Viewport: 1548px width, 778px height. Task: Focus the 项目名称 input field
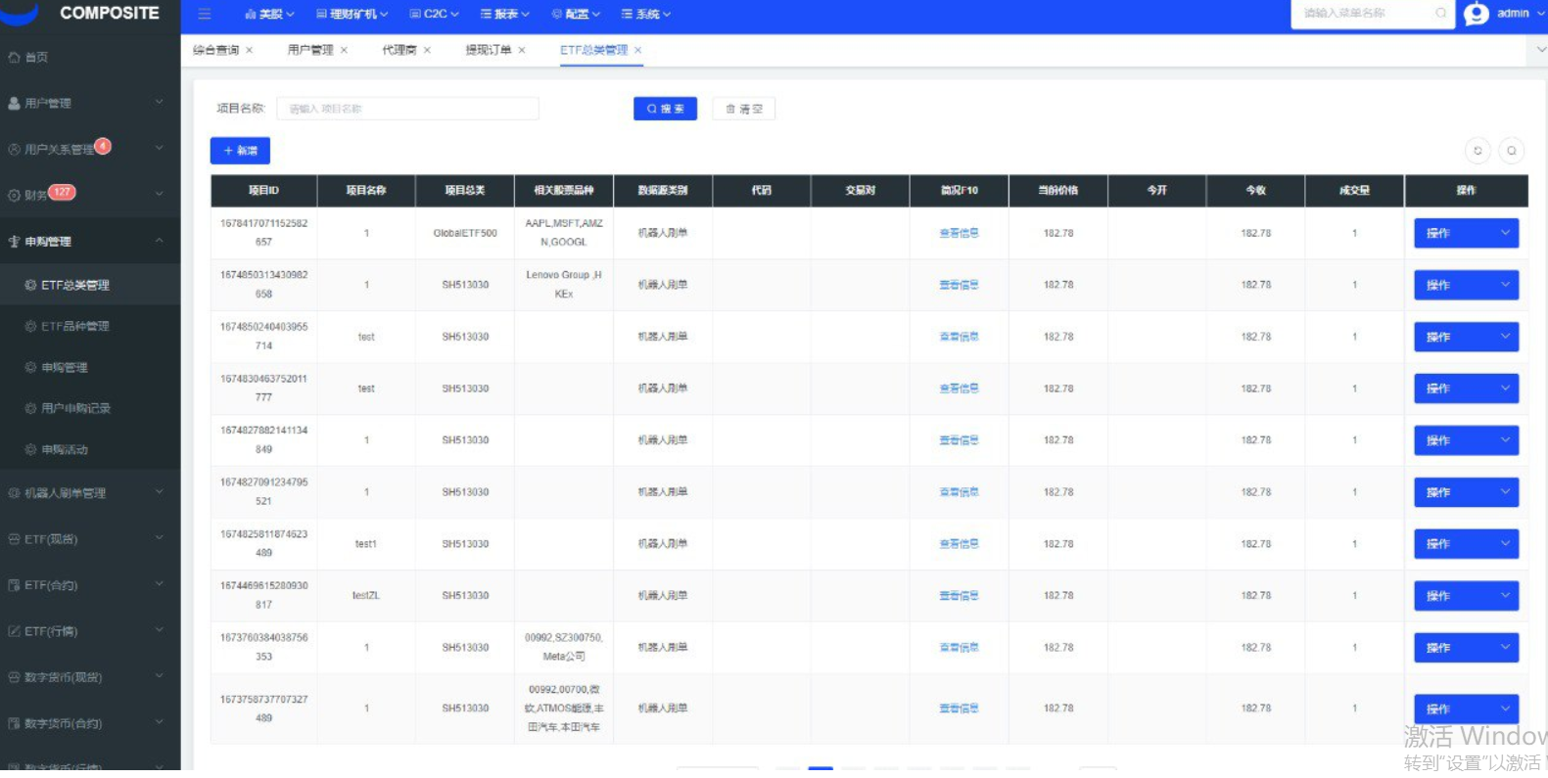(x=407, y=109)
